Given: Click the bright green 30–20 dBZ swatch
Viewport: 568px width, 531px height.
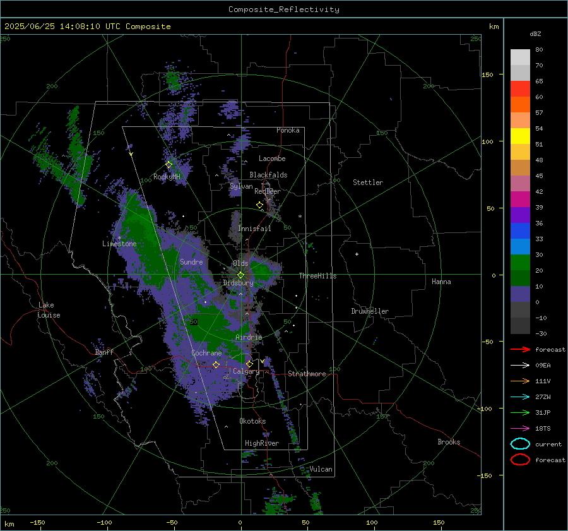Looking at the screenshot, I should tap(520, 263).
